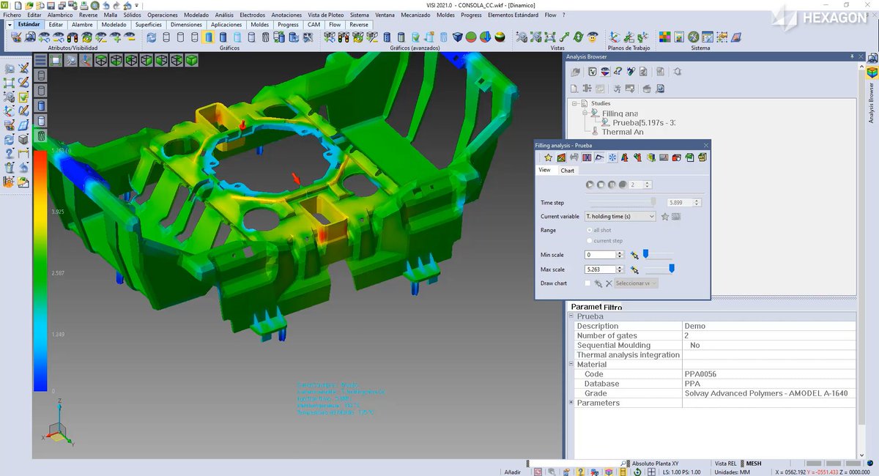
Task: Select the magnifier zoom icon at top of left toolbar
Action: coord(9,67)
